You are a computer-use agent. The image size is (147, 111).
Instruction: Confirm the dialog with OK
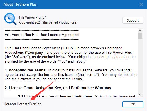[x=133, y=104]
